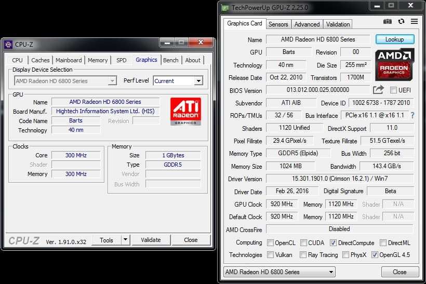Click the Driver Version field
426x284 pixels.
340,179
